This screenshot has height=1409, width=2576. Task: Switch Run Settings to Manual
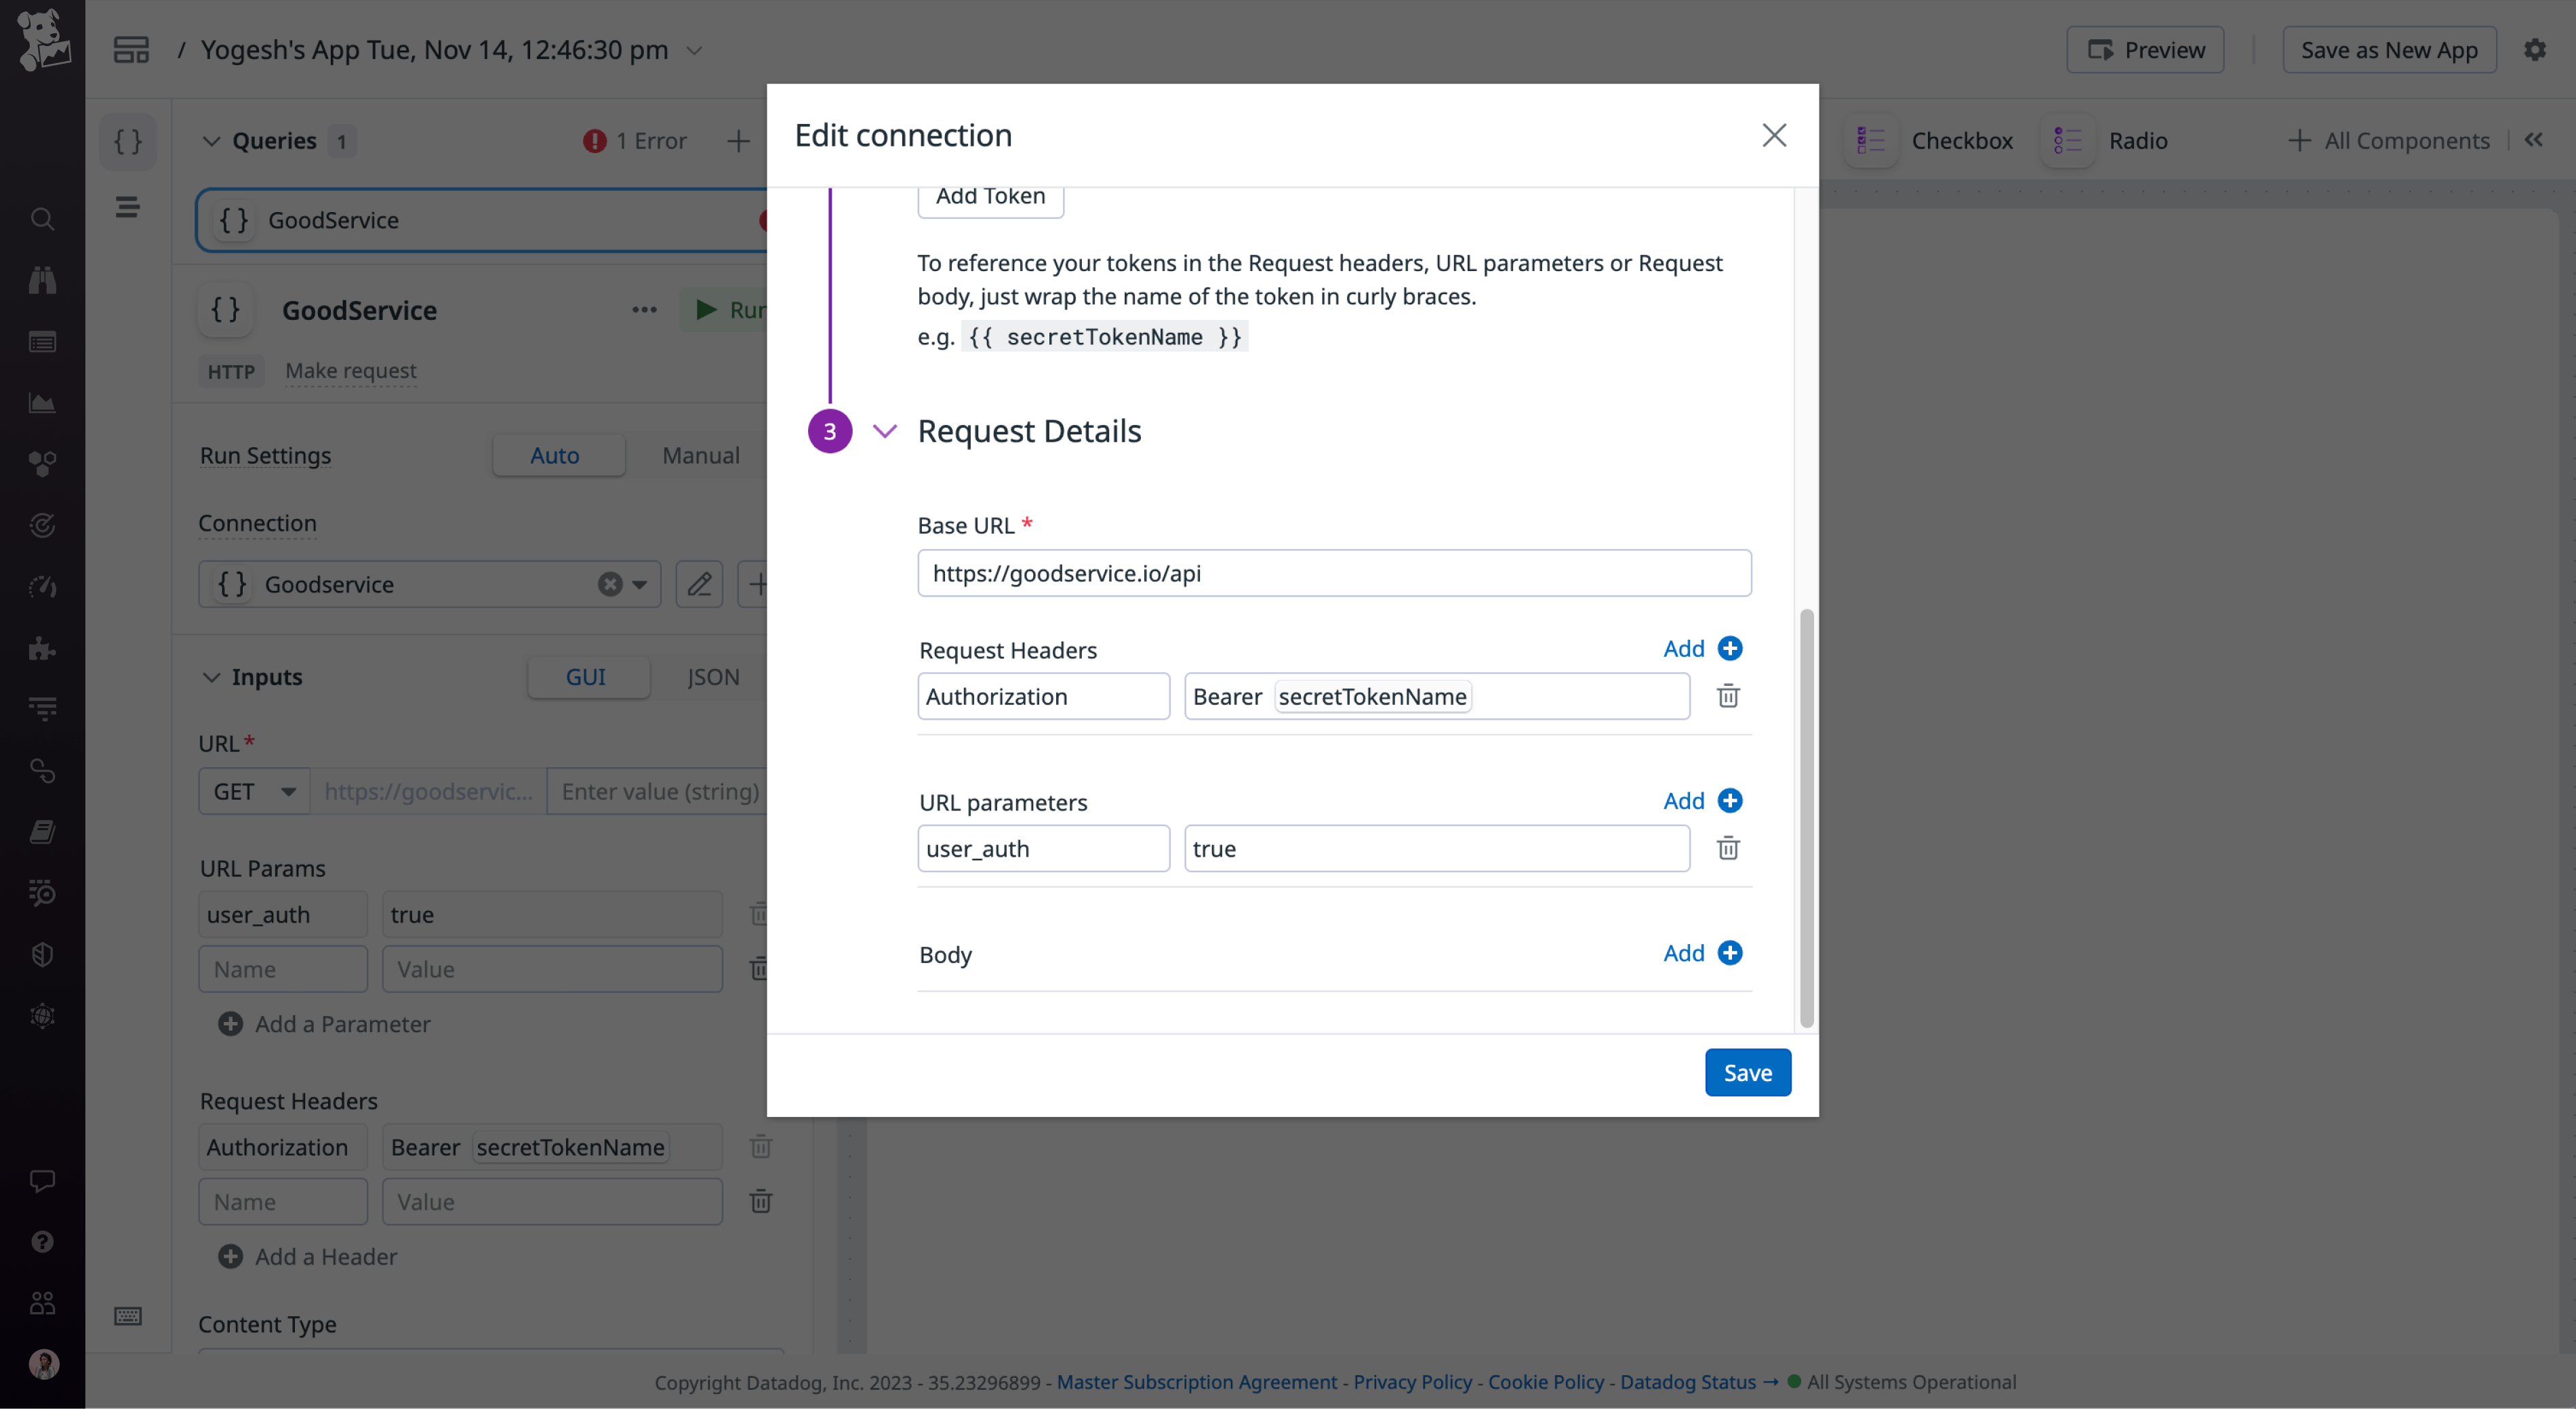point(700,455)
